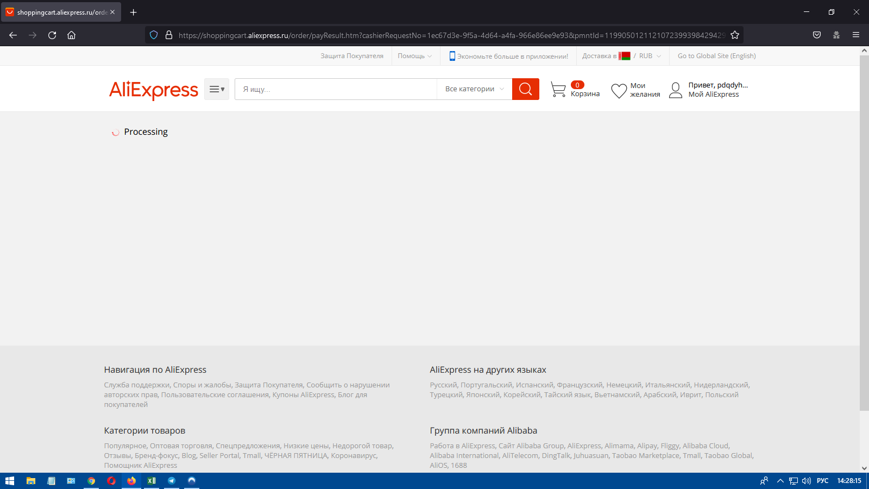Open the Firefox application menu

[856, 35]
